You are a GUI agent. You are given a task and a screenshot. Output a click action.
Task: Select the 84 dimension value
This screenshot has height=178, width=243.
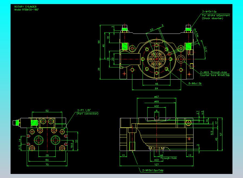(x=156, y=88)
